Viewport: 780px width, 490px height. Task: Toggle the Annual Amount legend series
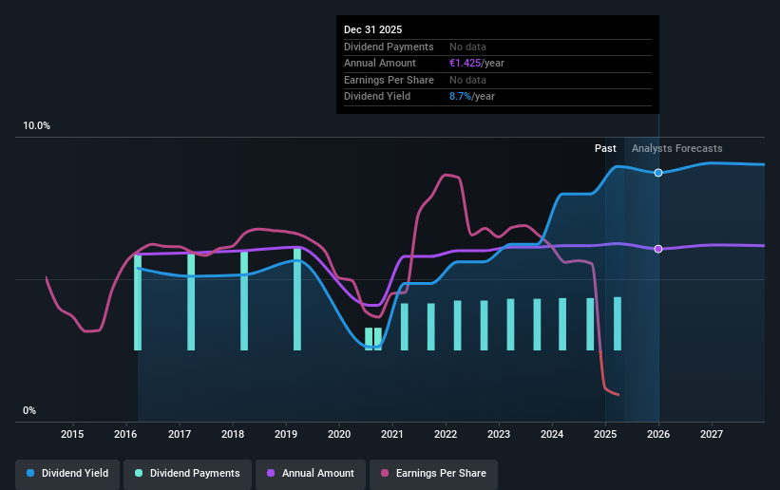click(311, 473)
